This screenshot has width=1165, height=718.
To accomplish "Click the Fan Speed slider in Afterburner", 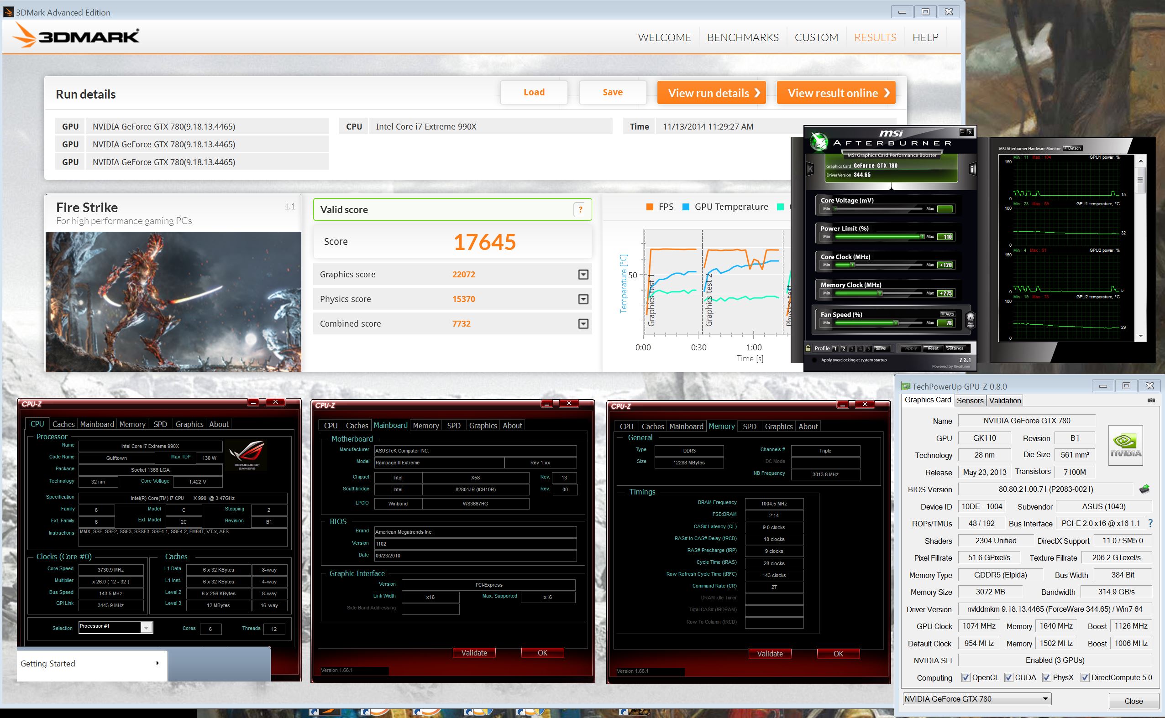I will (x=879, y=323).
